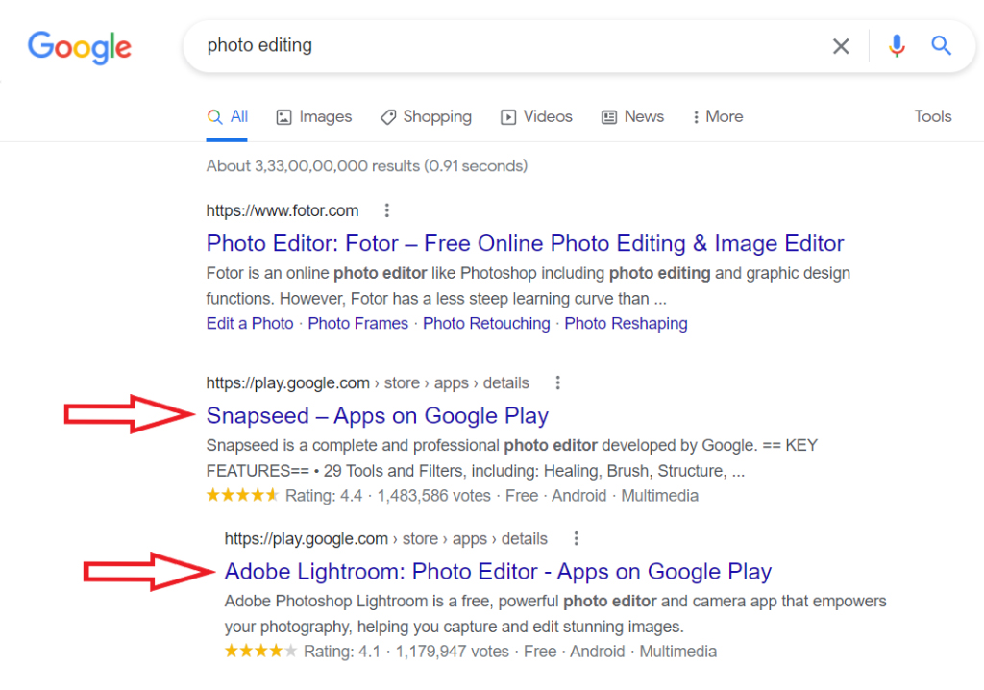Click the Shopping tab tag icon
The width and height of the screenshot is (984, 690).
(388, 117)
